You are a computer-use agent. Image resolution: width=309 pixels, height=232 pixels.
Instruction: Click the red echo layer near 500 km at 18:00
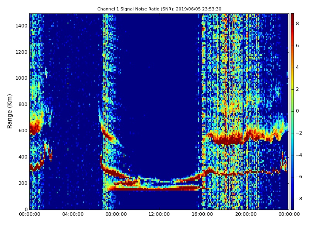coord(227,140)
